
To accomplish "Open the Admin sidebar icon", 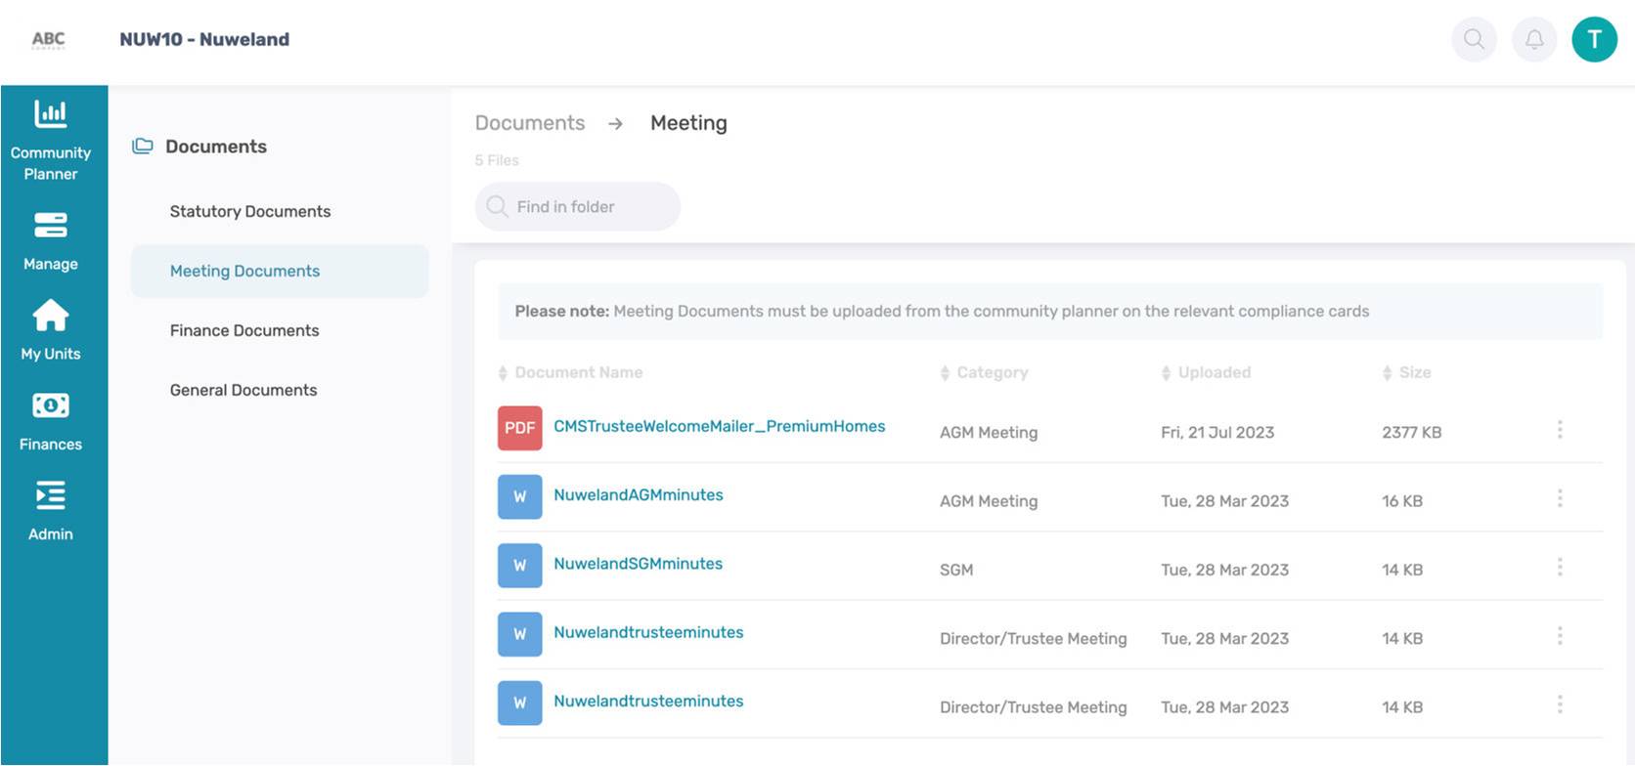I will tap(51, 495).
